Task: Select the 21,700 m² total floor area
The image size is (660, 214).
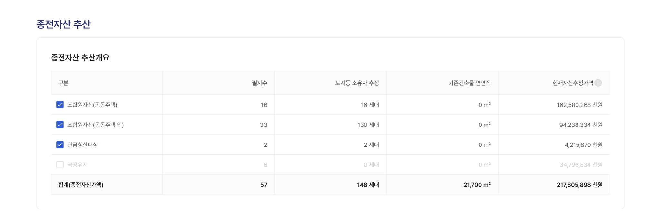Action: pyautogui.click(x=477, y=185)
